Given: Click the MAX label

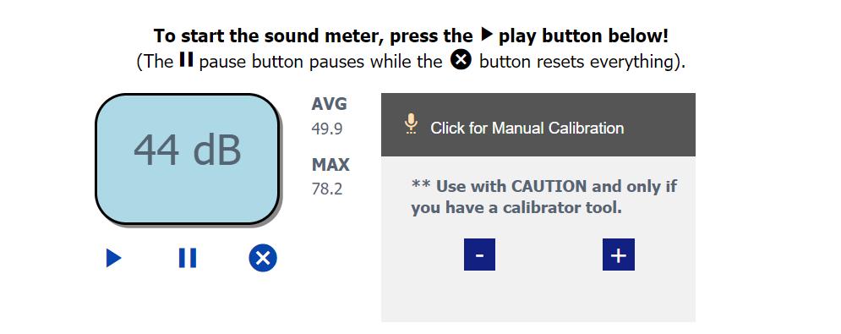Looking at the screenshot, I should click(330, 165).
